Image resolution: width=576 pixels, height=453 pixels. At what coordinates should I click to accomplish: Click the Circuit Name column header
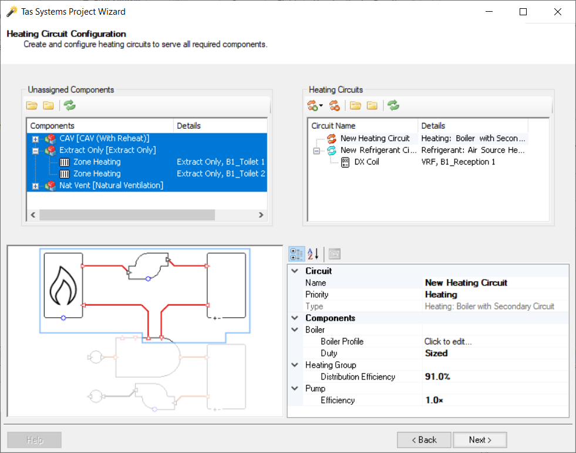pos(363,126)
